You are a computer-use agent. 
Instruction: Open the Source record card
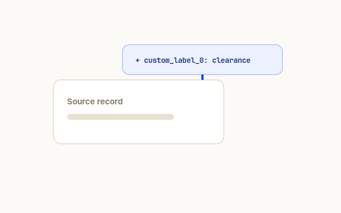tap(139, 112)
